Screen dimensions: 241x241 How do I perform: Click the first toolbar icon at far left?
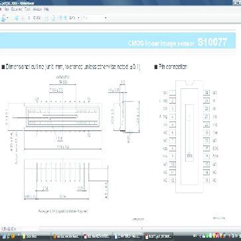click(3, 18)
